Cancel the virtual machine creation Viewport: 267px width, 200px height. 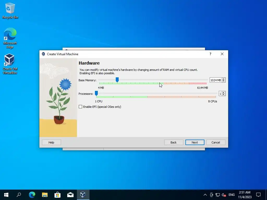tap(216, 142)
